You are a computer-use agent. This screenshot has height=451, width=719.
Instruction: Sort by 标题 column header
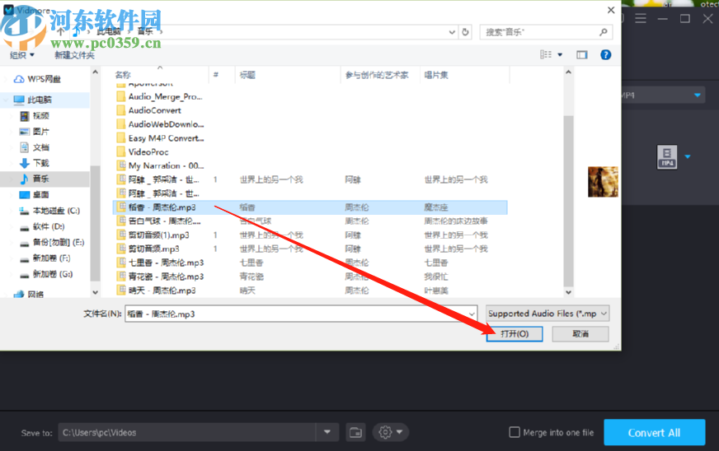pos(247,75)
